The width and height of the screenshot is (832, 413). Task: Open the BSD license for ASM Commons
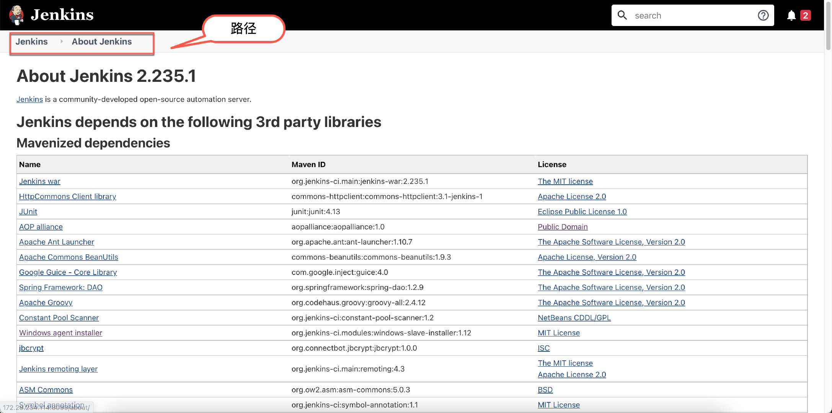tap(545, 389)
